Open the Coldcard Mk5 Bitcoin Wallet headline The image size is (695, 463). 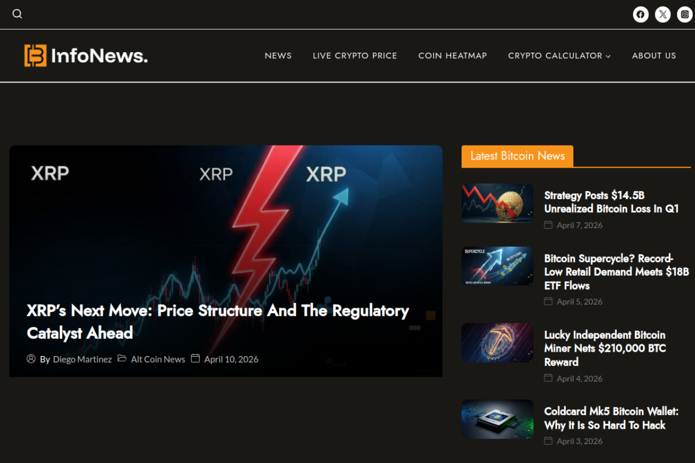click(611, 418)
